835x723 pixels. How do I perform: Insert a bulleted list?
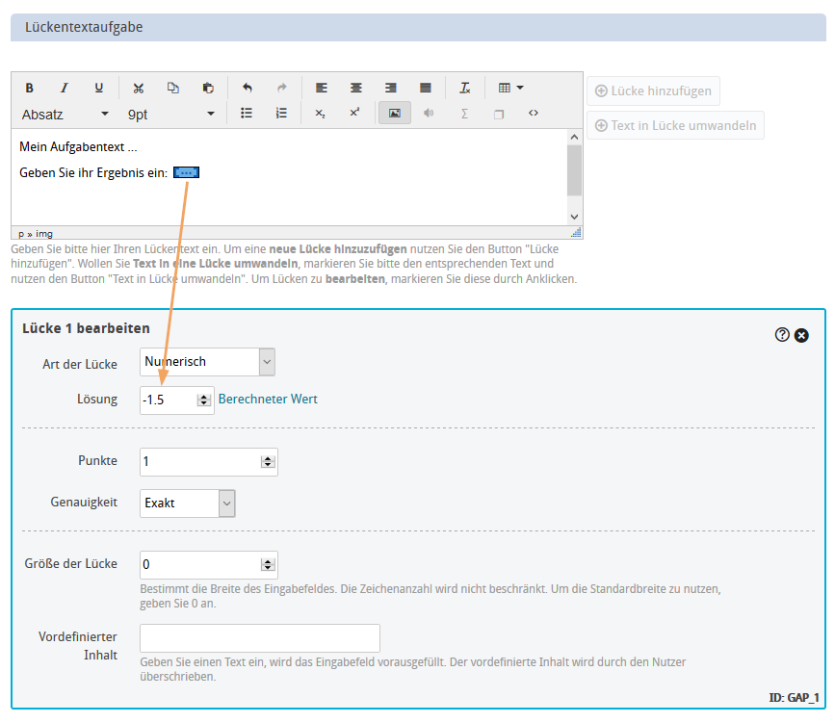click(247, 113)
